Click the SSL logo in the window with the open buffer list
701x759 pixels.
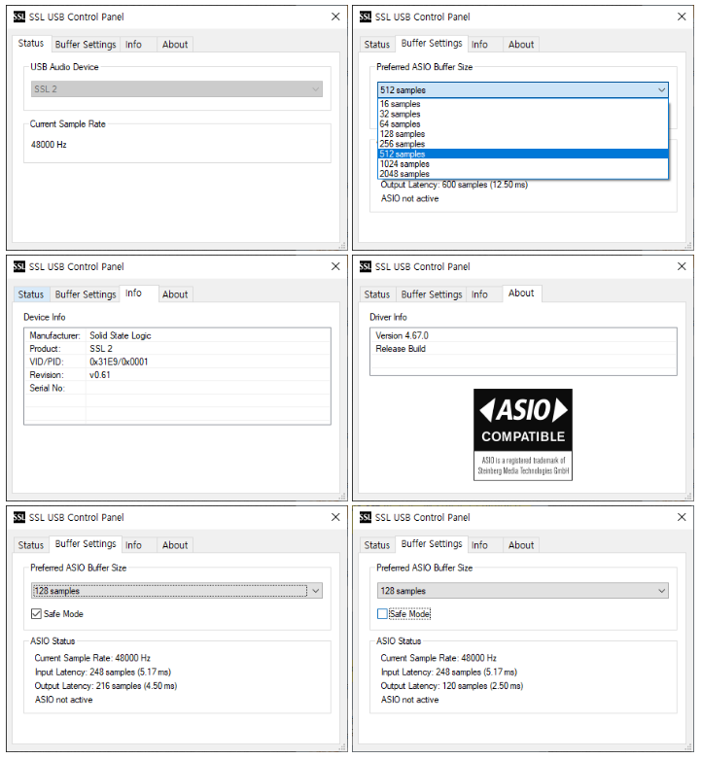coord(365,17)
